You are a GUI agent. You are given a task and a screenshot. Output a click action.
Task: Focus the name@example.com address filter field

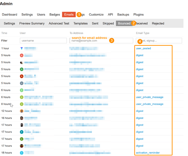101,41
